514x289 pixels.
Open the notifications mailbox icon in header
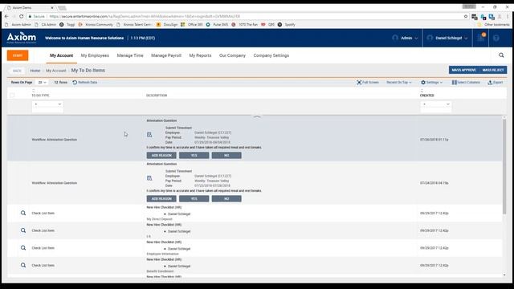click(x=481, y=38)
